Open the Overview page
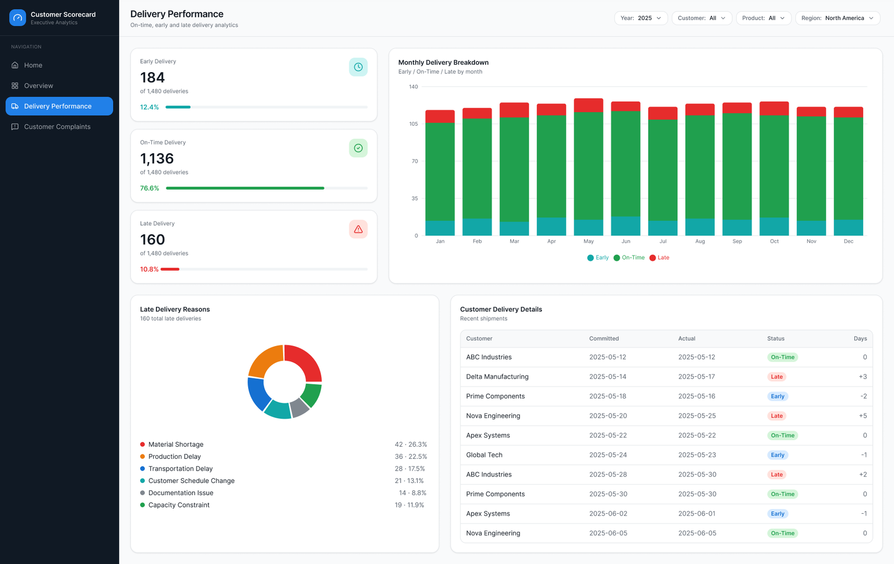This screenshot has width=894, height=564. (59, 86)
